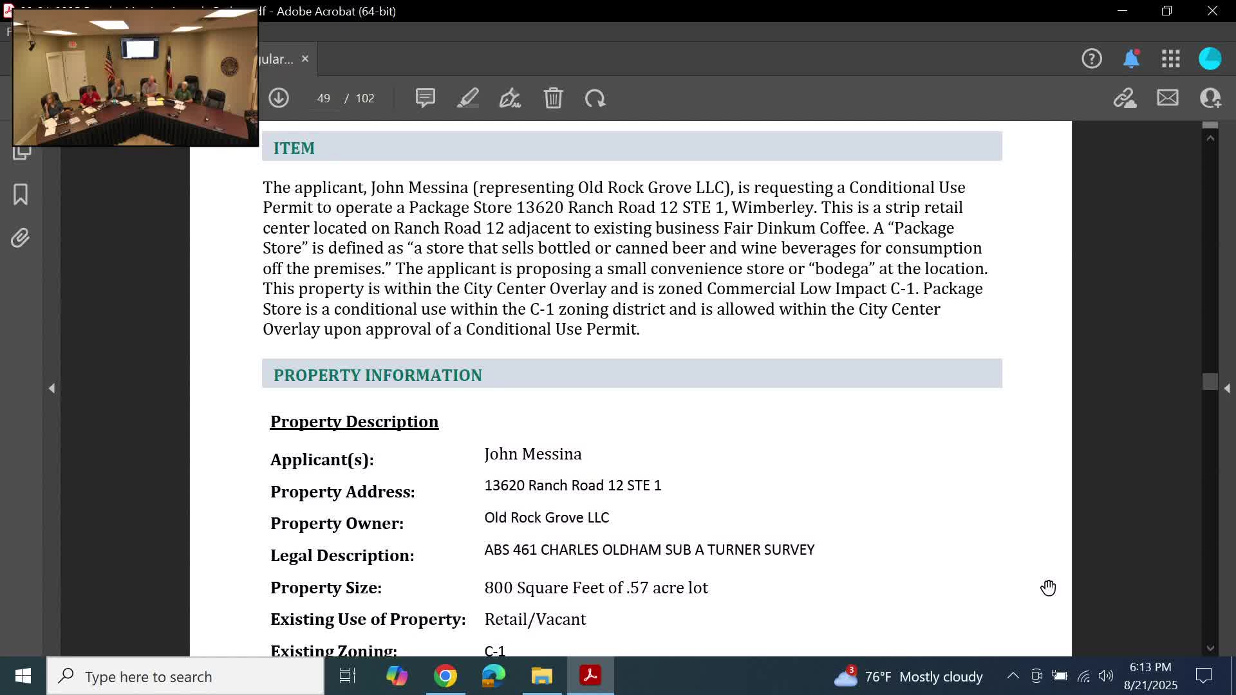The height and width of the screenshot is (695, 1236).
Task: Show hidden system tray icons
Action: tap(1013, 676)
